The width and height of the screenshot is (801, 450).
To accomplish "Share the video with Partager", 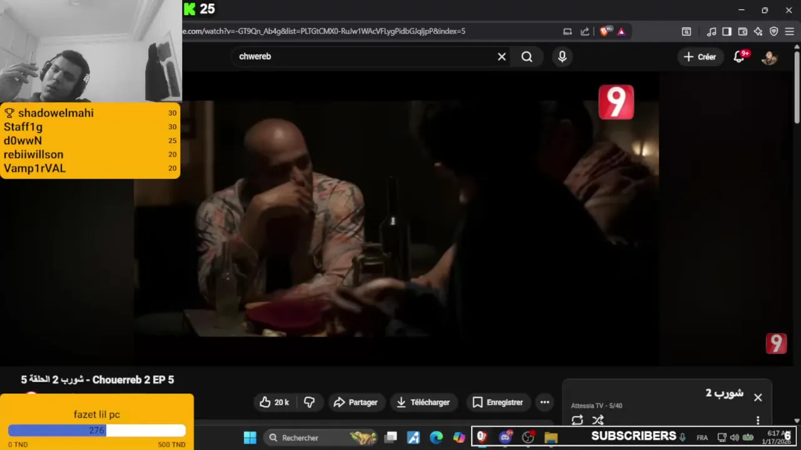I will 355,402.
